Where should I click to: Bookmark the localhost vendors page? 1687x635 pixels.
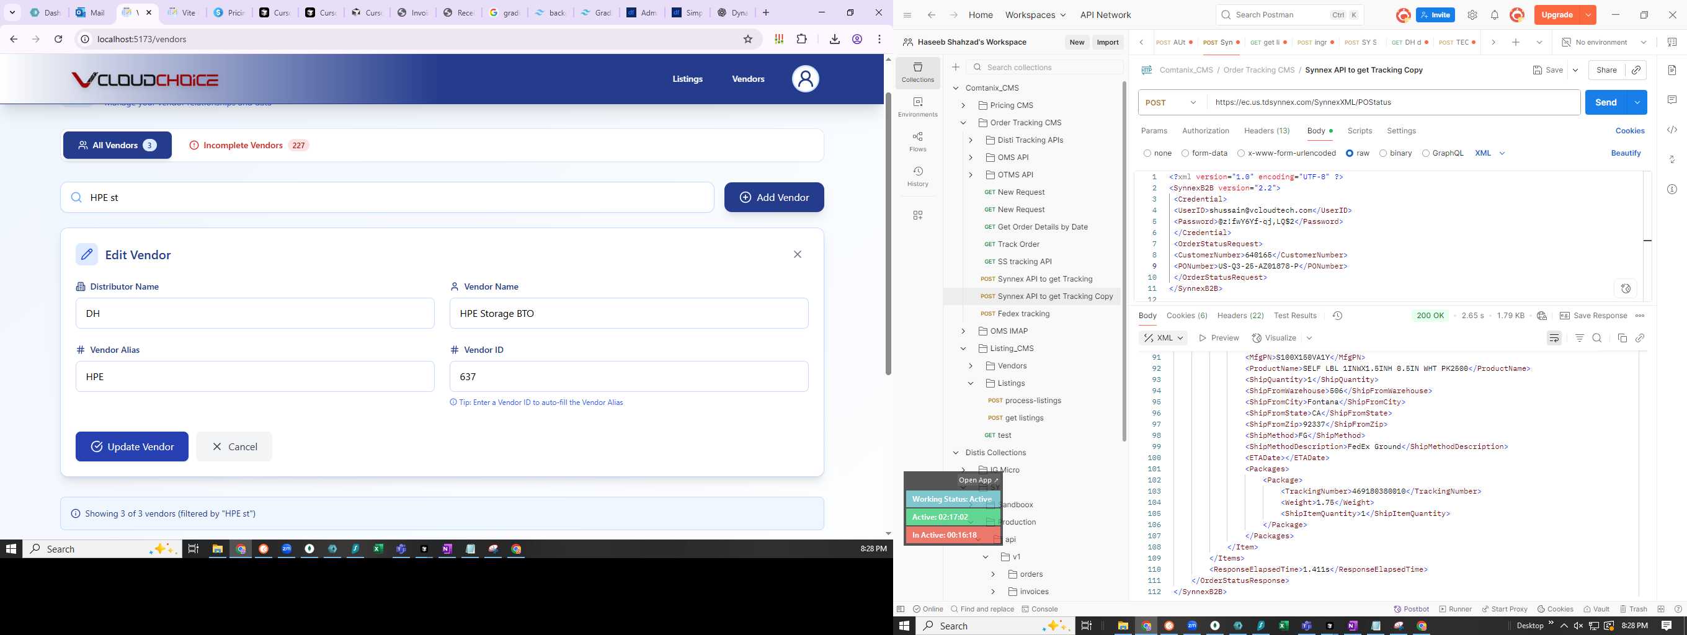tap(748, 39)
